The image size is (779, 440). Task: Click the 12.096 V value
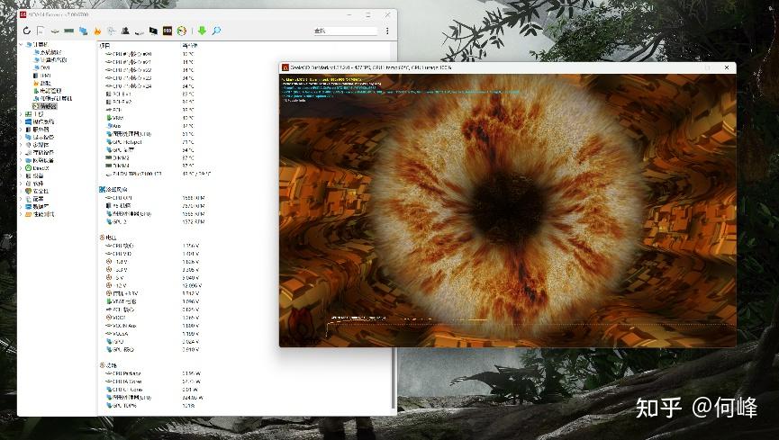point(191,285)
